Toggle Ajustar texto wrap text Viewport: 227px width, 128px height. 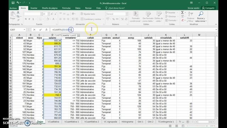click(88, 14)
